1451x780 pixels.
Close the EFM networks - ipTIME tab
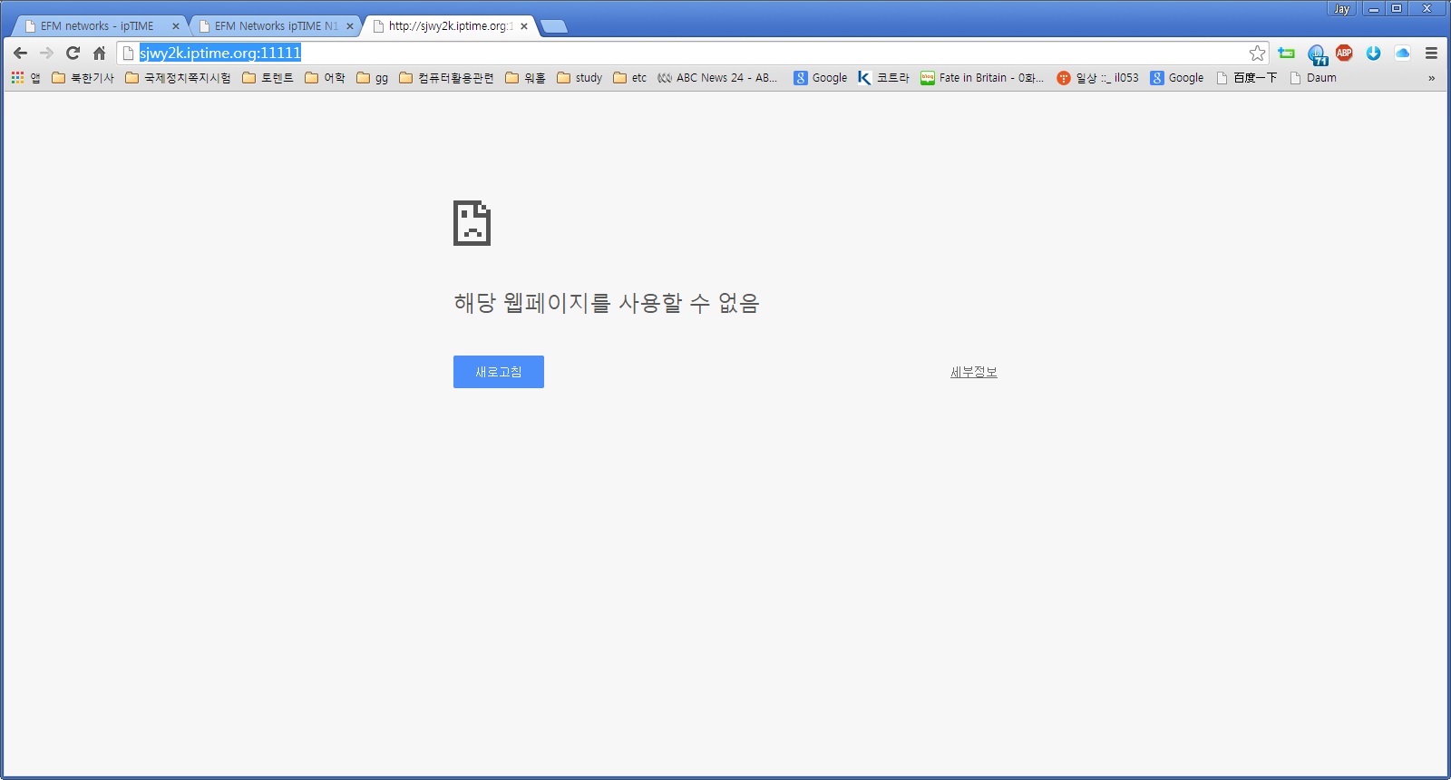pos(176,26)
